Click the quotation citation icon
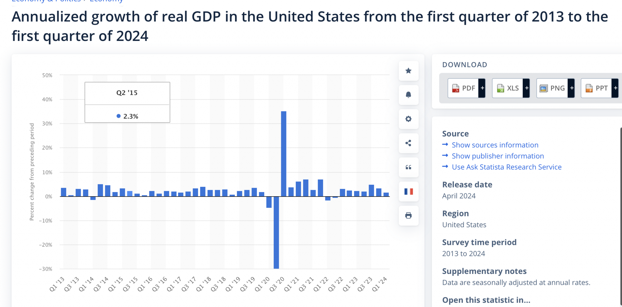The width and height of the screenshot is (622, 307). 408,167
